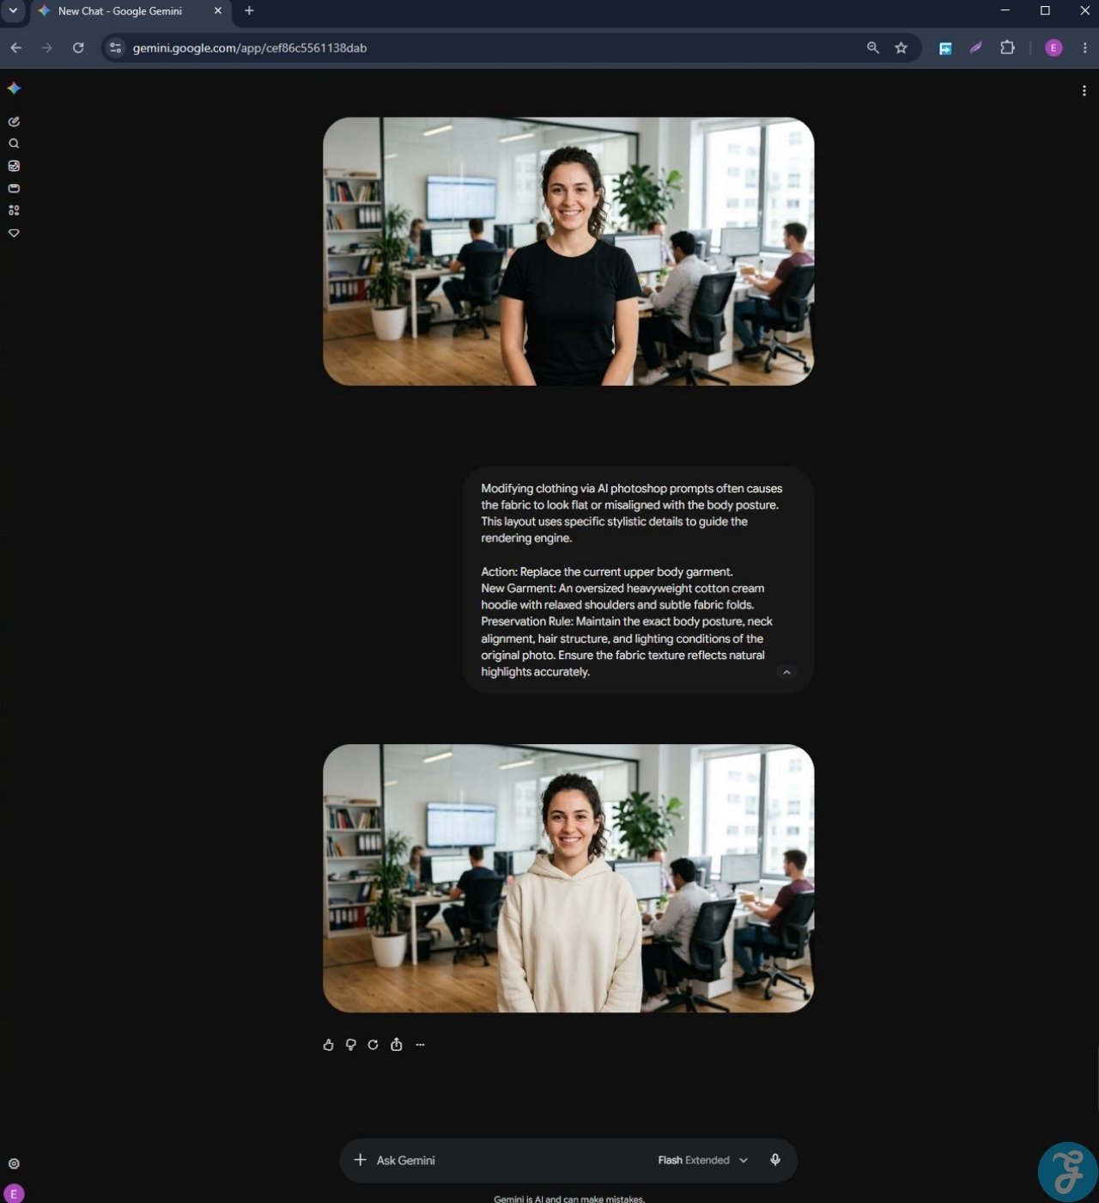Screen dimensions: 1099x1203
Task: Open the tab search dropdown arrow
Action: click(x=13, y=11)
